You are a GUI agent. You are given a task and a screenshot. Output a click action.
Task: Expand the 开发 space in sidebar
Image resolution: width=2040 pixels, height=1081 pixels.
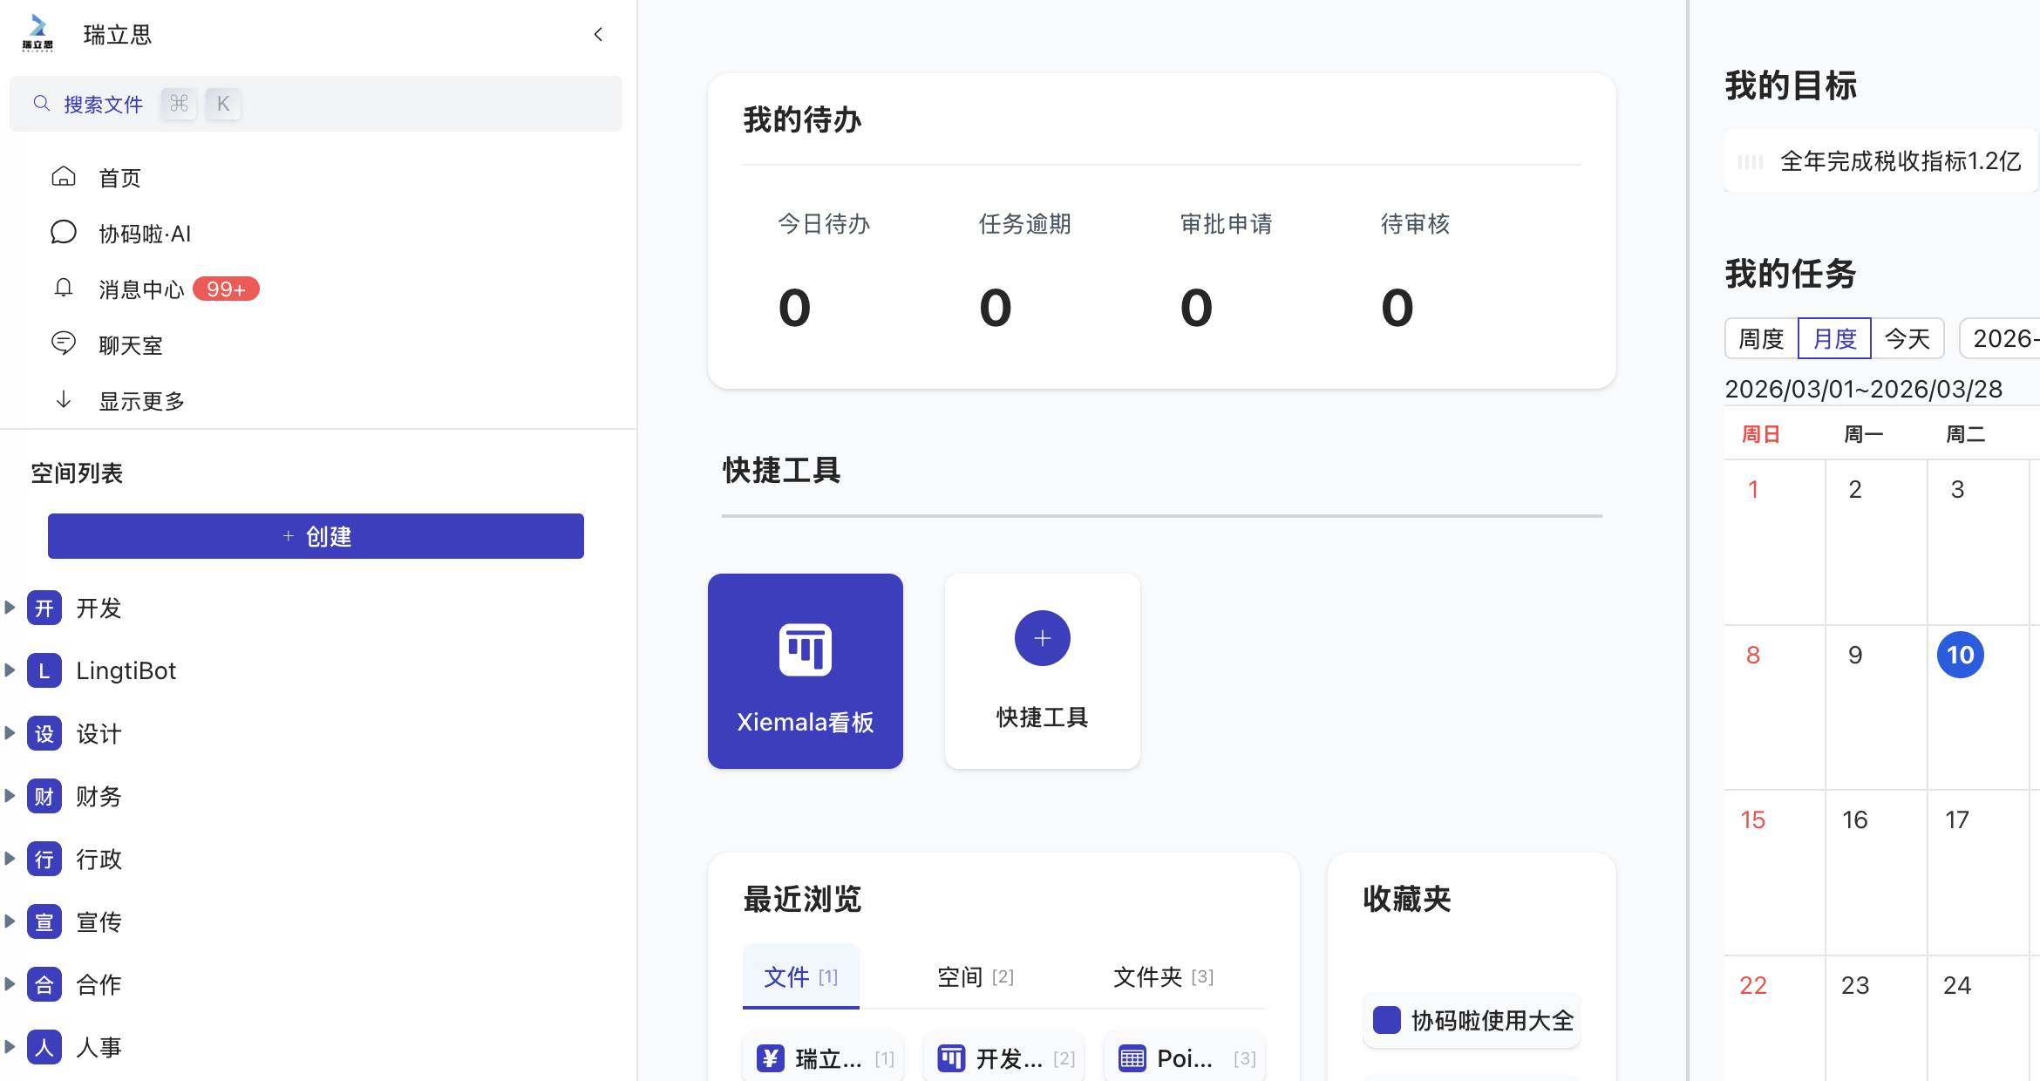[10, 608]
